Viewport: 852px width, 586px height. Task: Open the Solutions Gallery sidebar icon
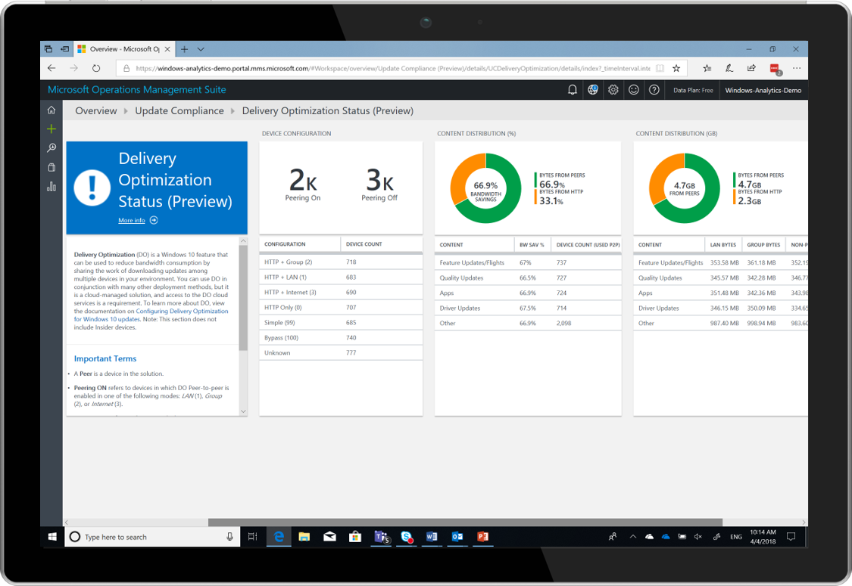(x=51, y=167)
